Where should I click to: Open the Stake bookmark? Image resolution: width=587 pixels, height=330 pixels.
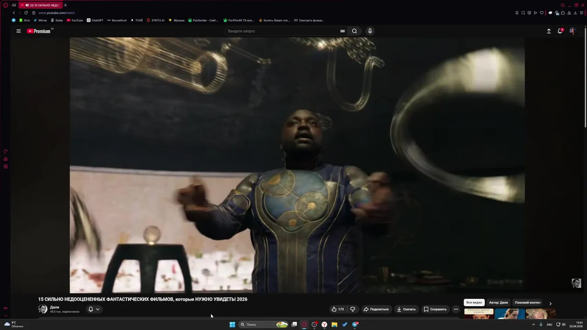[x=57, y=20]
